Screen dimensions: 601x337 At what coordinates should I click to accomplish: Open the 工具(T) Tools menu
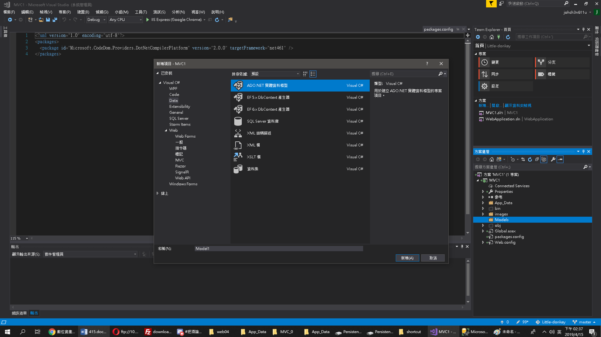[x=141, y=12]
